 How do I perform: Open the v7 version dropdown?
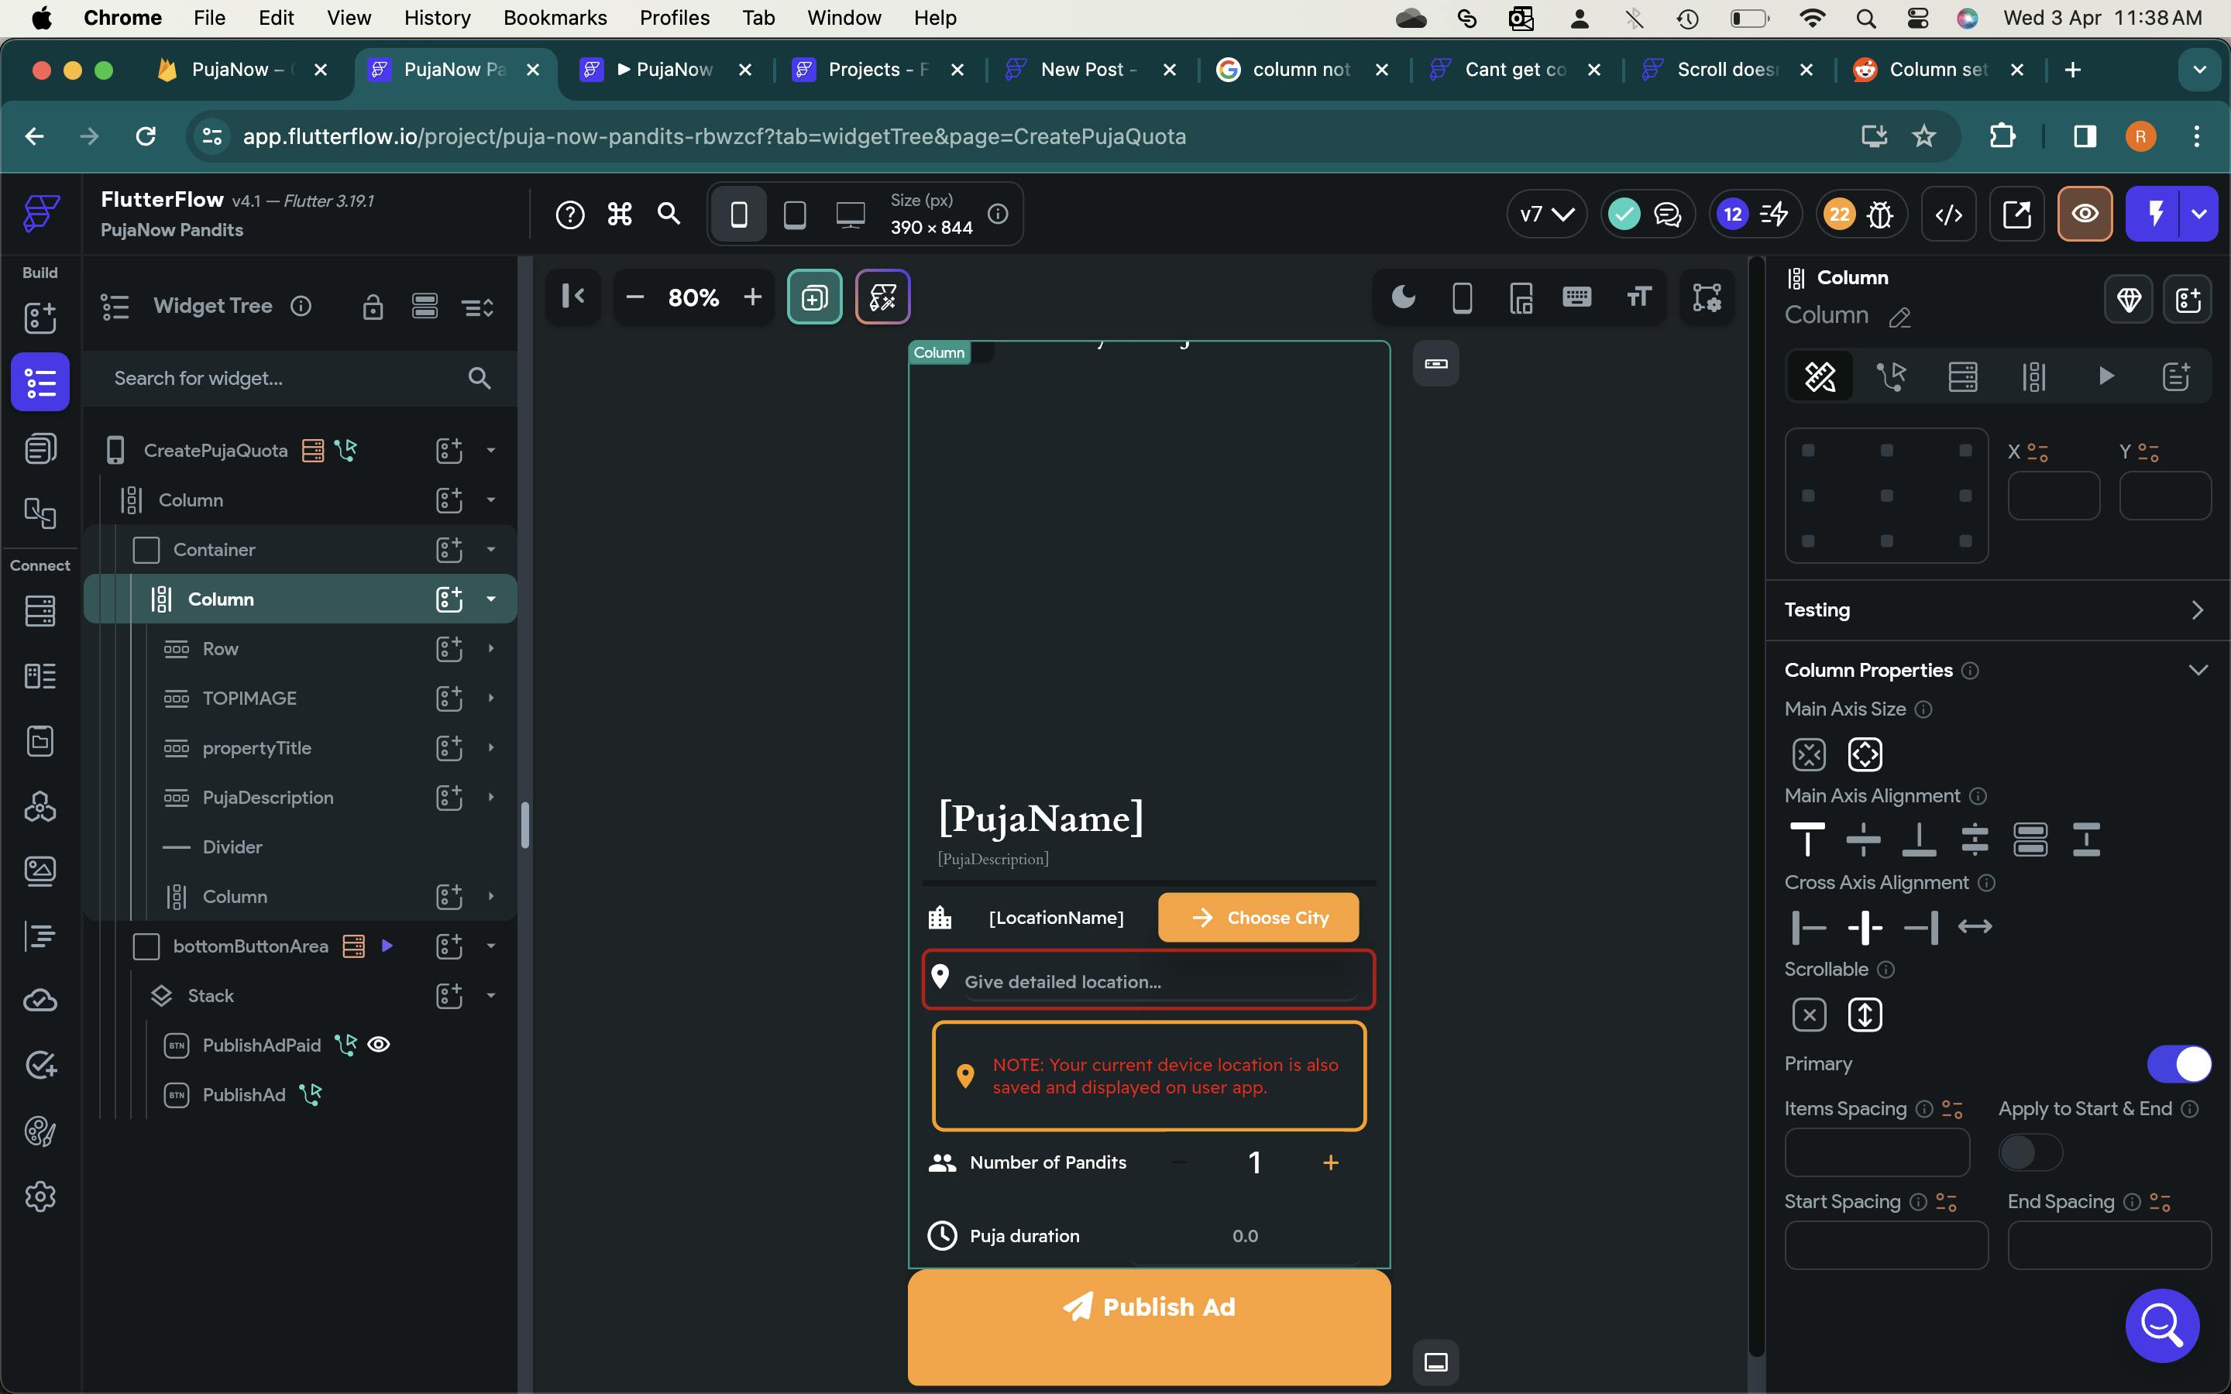1546,215
